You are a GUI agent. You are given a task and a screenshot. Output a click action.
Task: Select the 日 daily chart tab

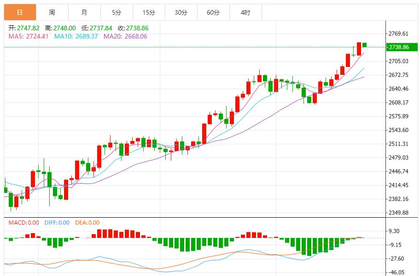point(20,12)
